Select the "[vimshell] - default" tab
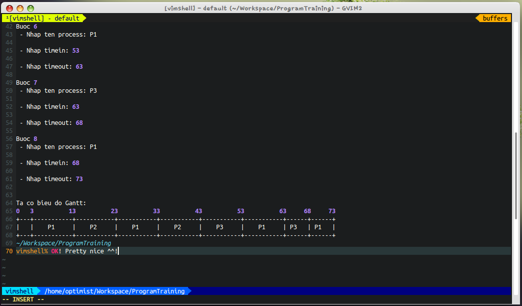Screen dimensions: 522x306 pos(43,19)
